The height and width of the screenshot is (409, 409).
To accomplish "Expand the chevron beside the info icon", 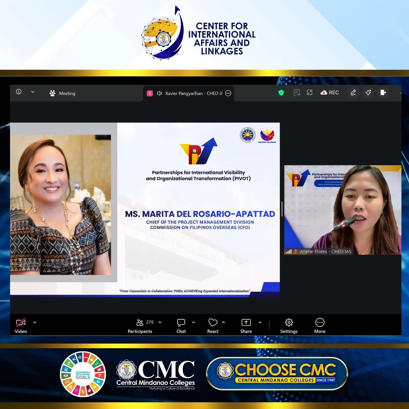I will click(x=33, y=92).
